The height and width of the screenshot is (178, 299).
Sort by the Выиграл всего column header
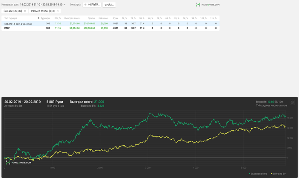point(72,18)
